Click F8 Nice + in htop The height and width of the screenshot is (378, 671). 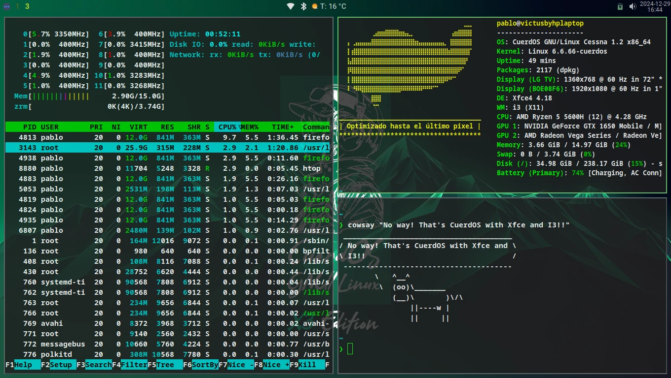(x=271, y=365)
